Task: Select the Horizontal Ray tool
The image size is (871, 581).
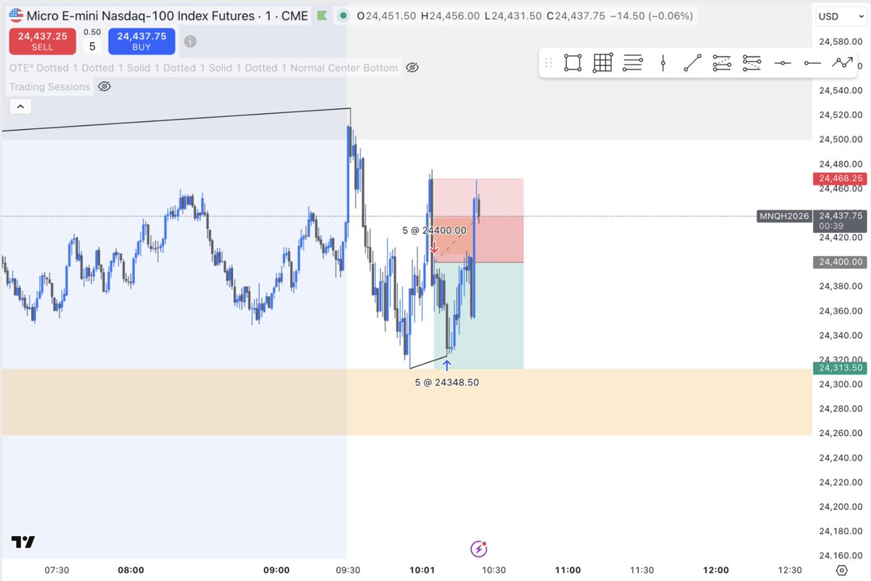Action: [811, 63]
